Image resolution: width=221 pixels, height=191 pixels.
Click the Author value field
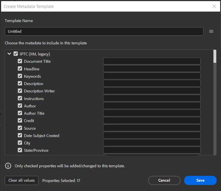point(152,106)
